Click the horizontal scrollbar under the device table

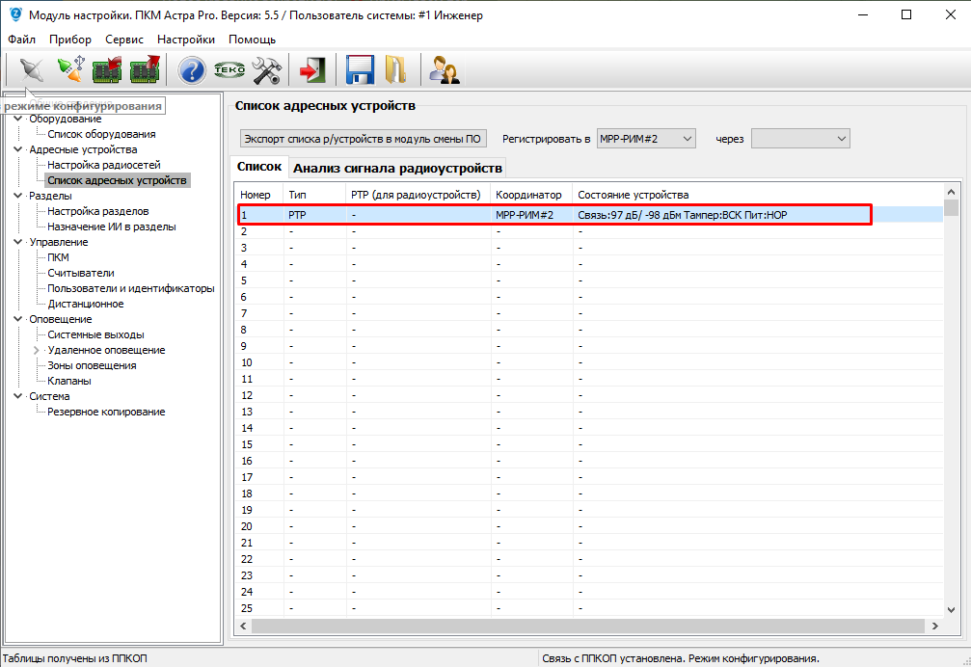588,626
